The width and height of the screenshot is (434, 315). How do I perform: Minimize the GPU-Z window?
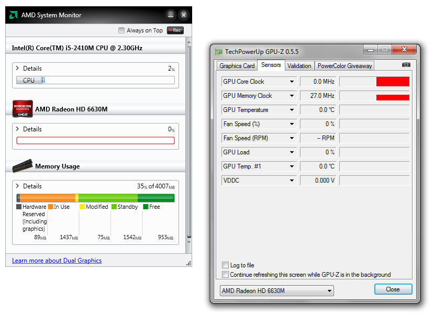coord(371,50)
